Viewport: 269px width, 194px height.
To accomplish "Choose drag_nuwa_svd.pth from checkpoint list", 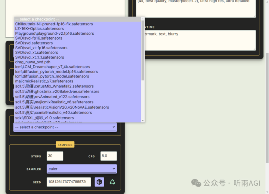I will pos(33,62).
